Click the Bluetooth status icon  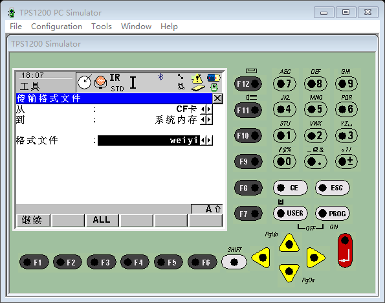pos(161,77)
